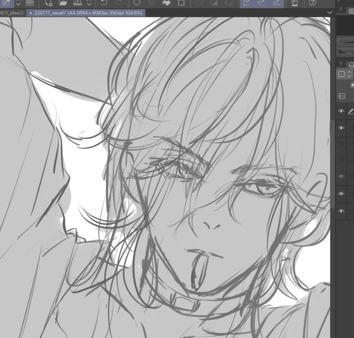Tick the second layer's selection checkbox

point(351,128)
